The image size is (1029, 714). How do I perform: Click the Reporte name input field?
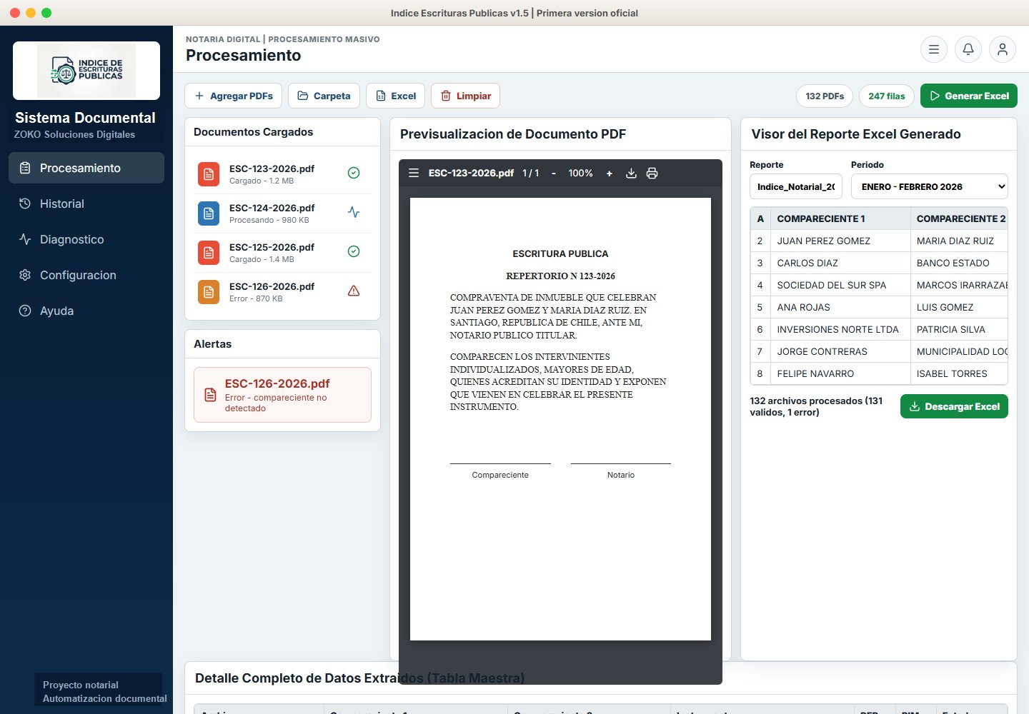click(x=796, y=186)
